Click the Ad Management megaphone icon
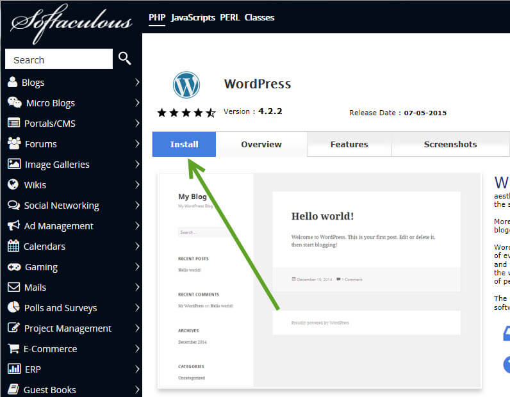The width and height of the screenshot is (510, 397). coord(13,225)
